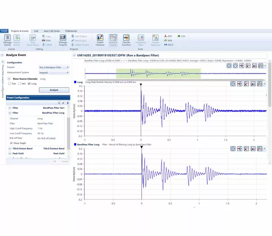Uncheck the Long source channel checkbox
The image size is (272, 236).
29,84
